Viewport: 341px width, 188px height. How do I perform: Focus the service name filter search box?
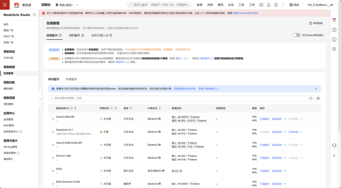[x=177, y=98]
